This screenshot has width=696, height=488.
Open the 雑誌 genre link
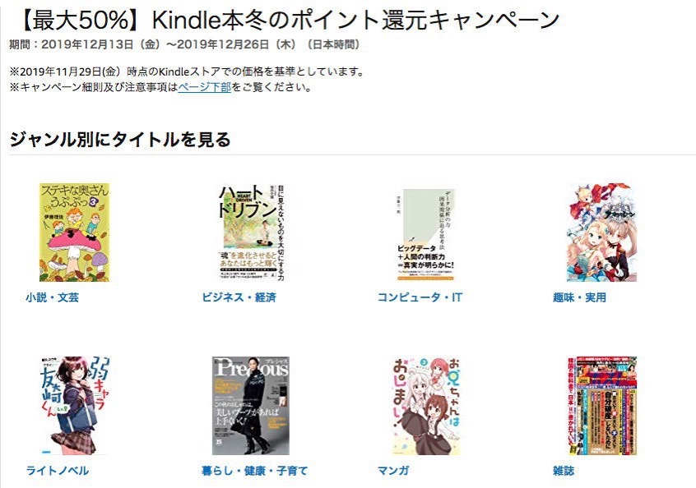[x=564, y=470]
